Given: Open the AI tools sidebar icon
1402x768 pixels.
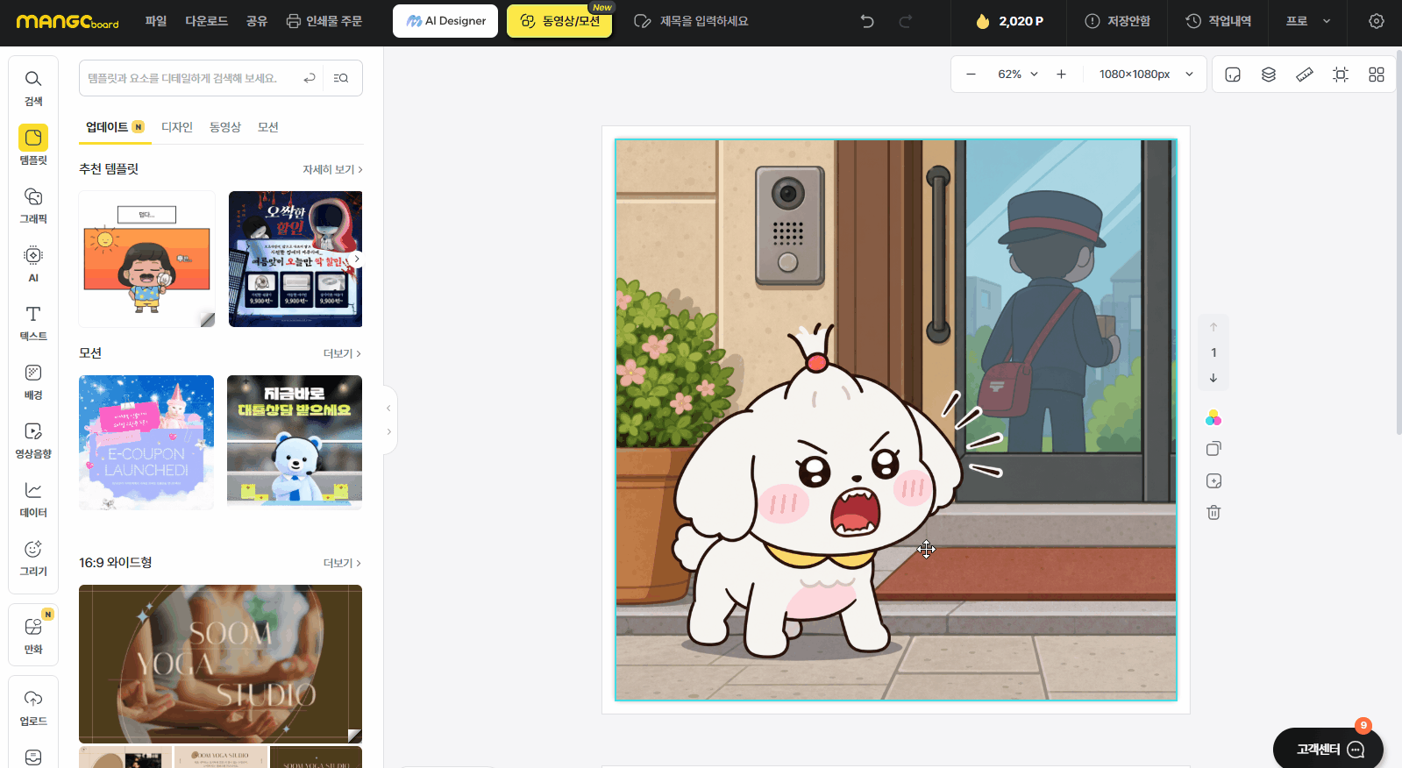Looking at the screenshot, I should click(x=33, y=264).
